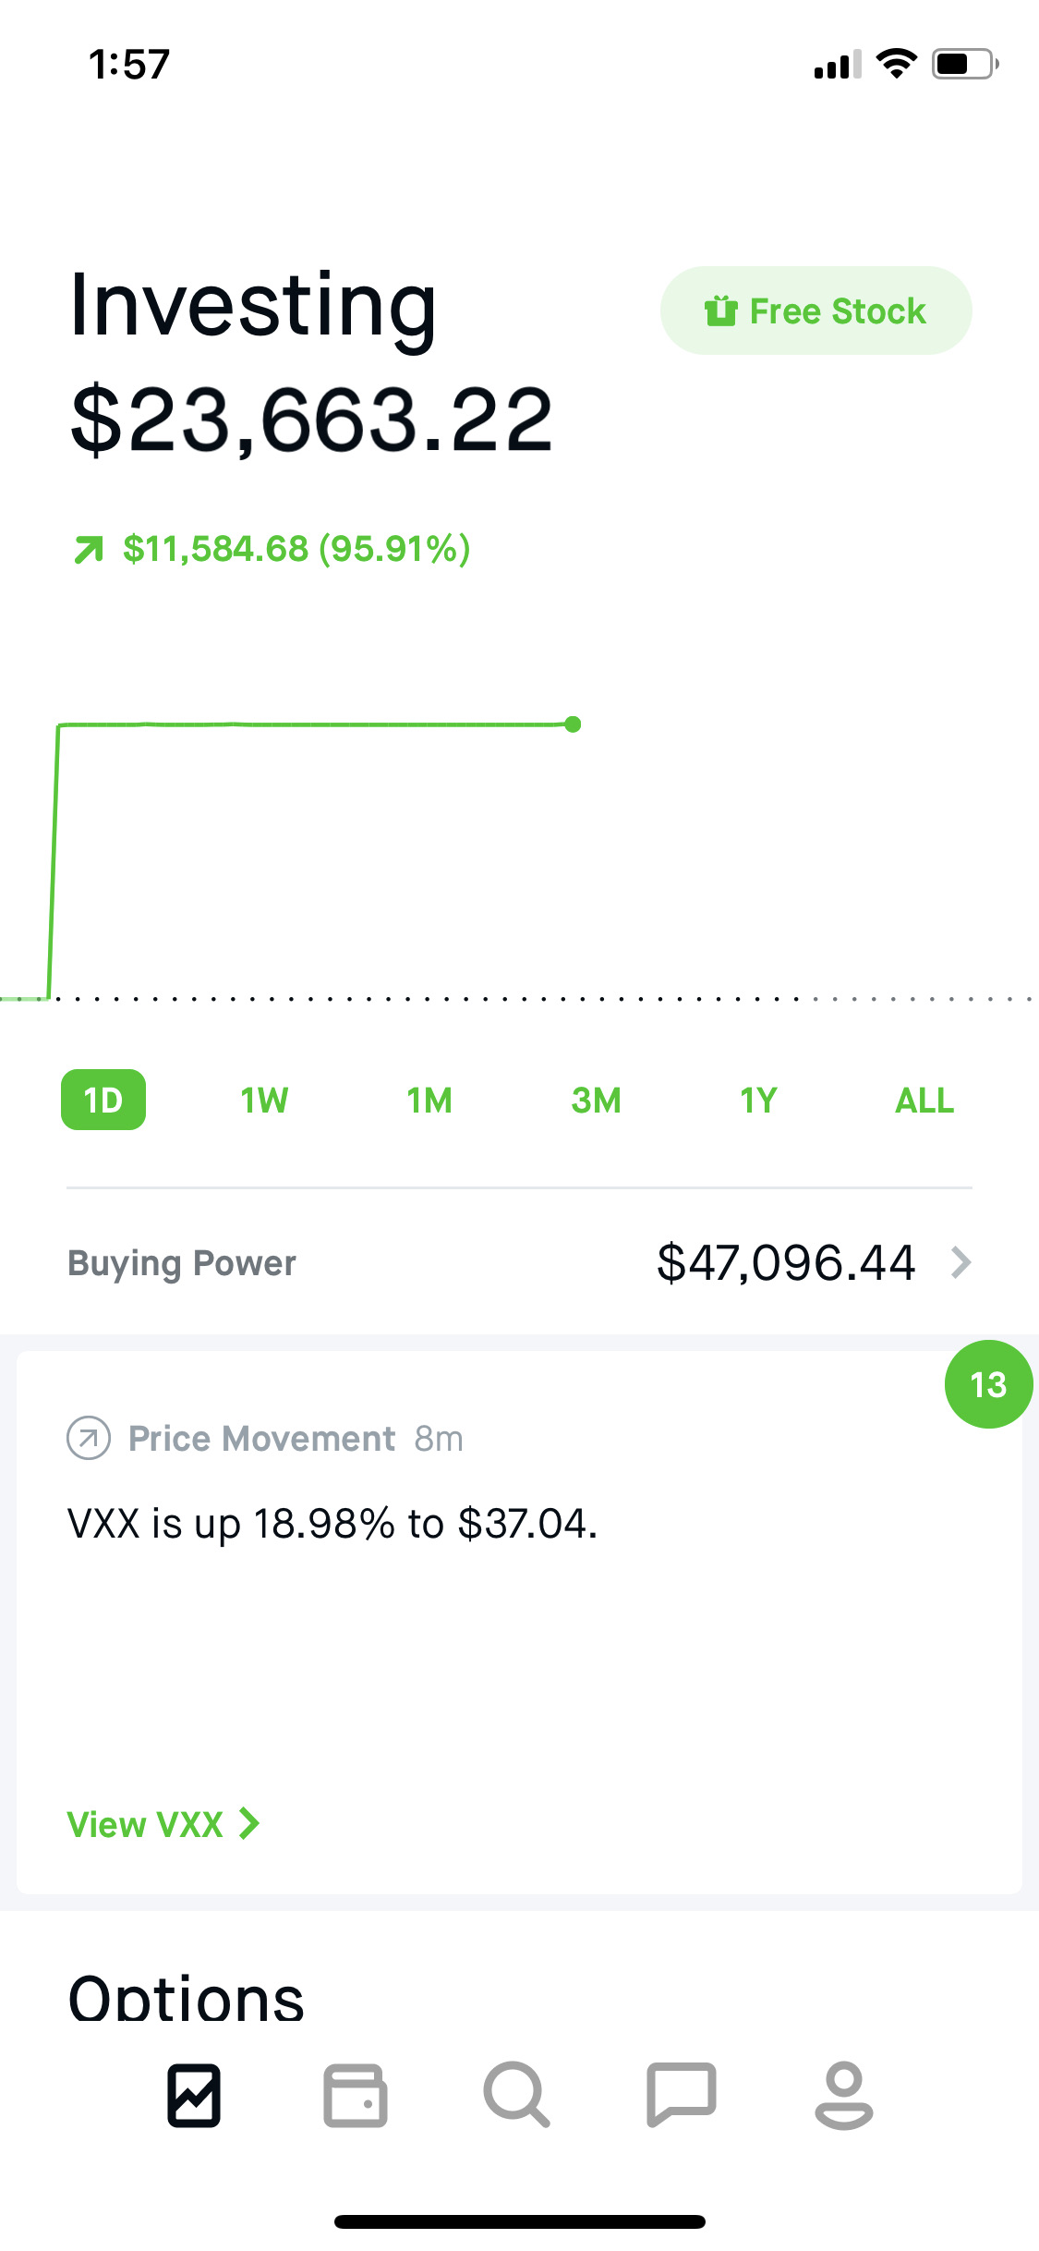Tap the gift icon in Free Stock
The width and height of the screenshot is (1039, 2251).
click(x=721, y=311)
